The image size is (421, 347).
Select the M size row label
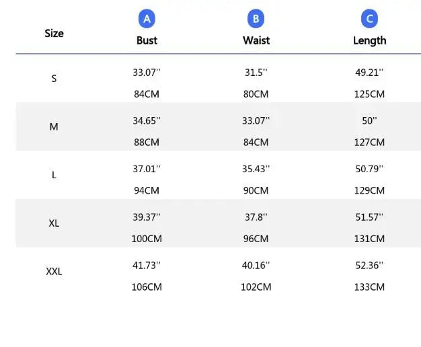[x=54, y=126]
